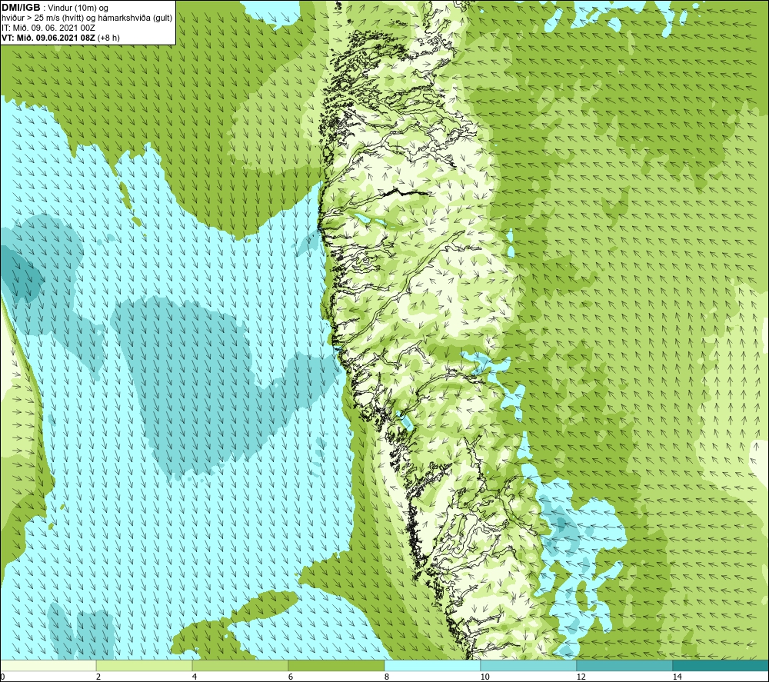Viewport: 769px width, 682px height.
Task: Click the legend scale label 8
Action: coord(387,677)
